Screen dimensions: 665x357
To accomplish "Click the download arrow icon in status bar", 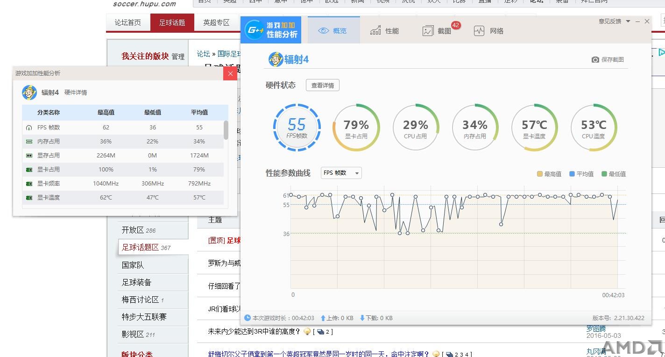I will point(362,318).
